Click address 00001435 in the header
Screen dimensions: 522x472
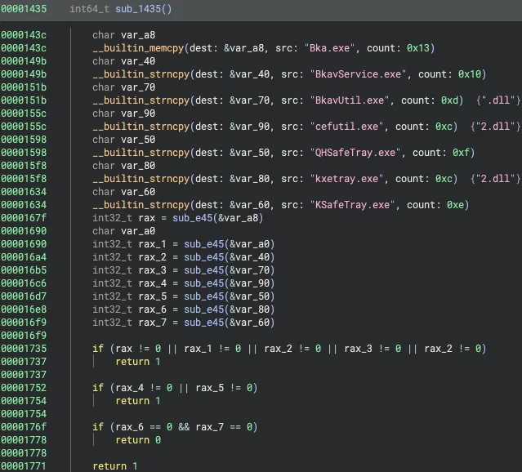pyautogui.click(x=24, y=9)
